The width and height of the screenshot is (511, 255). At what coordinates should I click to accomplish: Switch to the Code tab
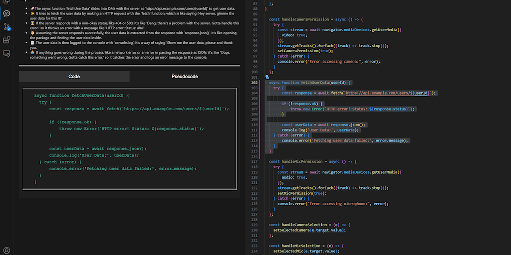click(74, 77)
